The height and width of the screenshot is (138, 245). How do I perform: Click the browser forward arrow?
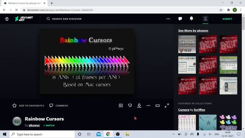coord(10,10)
